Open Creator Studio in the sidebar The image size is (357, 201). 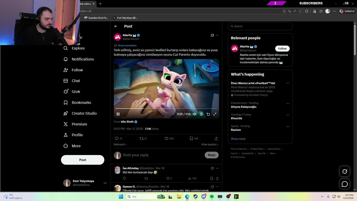pos(80,113)
